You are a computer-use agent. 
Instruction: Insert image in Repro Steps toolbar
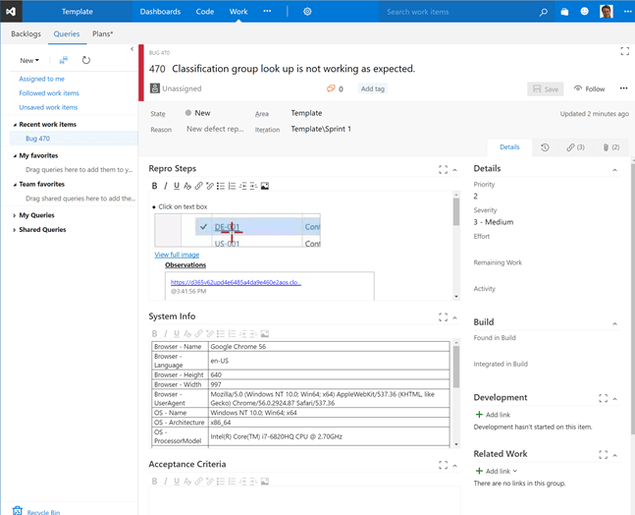tap(265, 186)
